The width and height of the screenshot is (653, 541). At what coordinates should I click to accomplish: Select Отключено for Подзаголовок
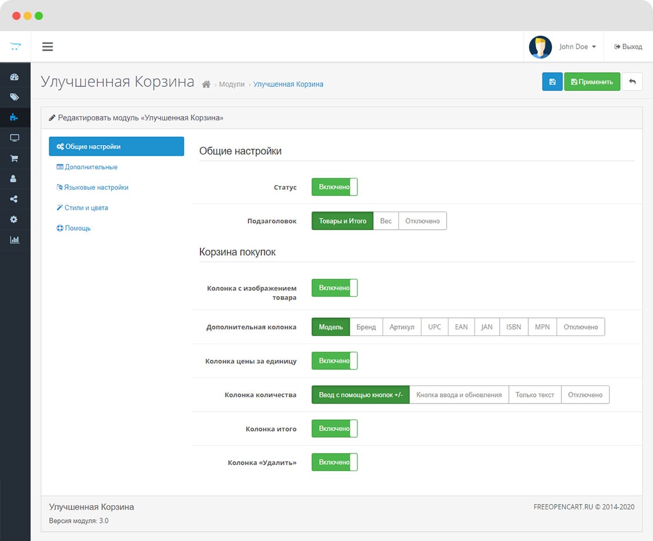423,221
